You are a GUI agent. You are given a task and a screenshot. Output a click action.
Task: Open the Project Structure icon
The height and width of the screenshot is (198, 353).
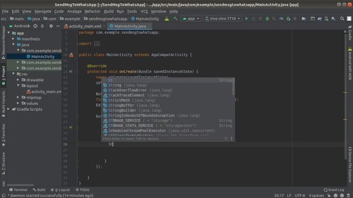click(304, 19)
